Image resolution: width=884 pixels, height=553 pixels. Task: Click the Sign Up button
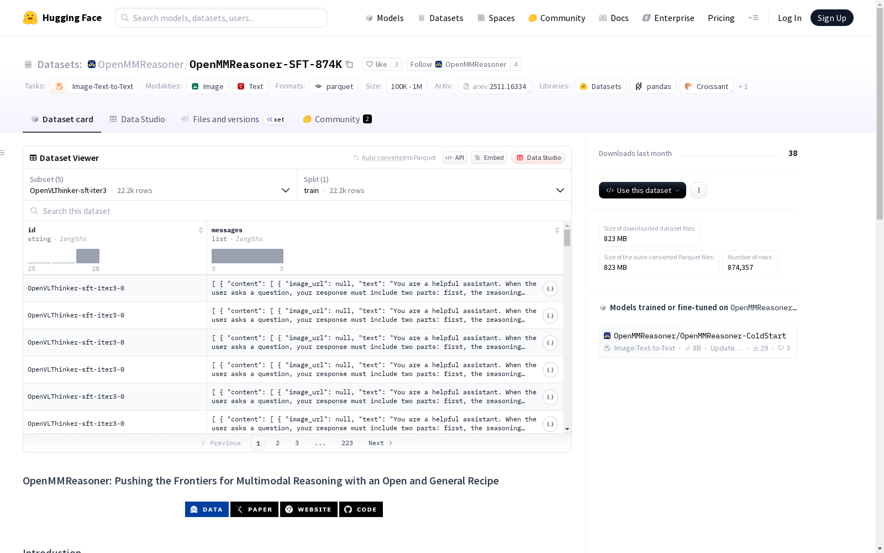click(832, 18)
